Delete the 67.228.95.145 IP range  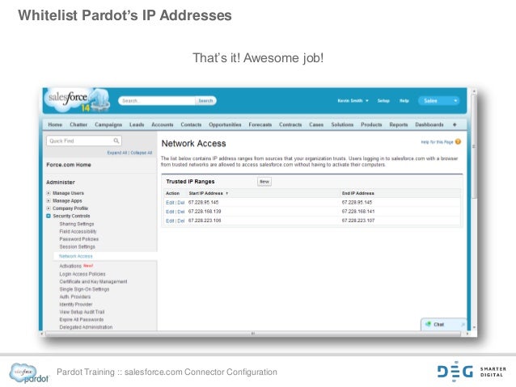point(181,203)
